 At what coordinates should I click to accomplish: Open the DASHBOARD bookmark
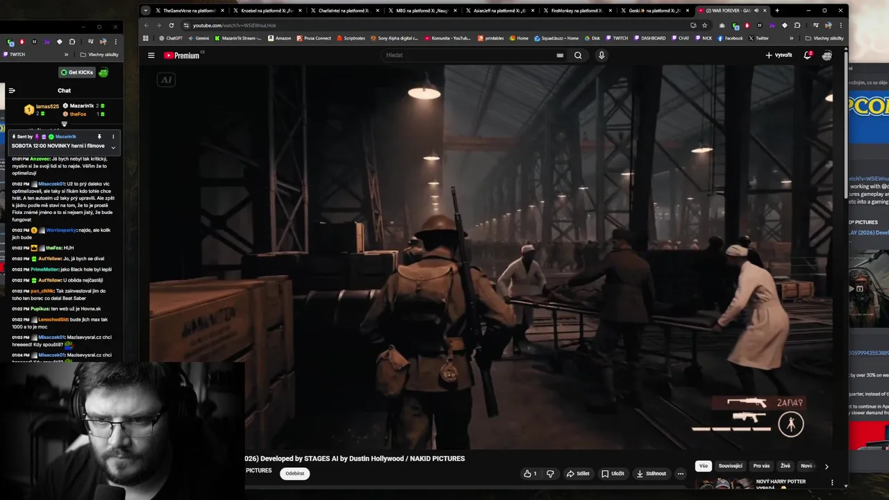tap(649, 38)
